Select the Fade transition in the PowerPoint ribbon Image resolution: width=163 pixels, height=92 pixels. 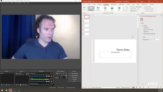coord(105,8)
